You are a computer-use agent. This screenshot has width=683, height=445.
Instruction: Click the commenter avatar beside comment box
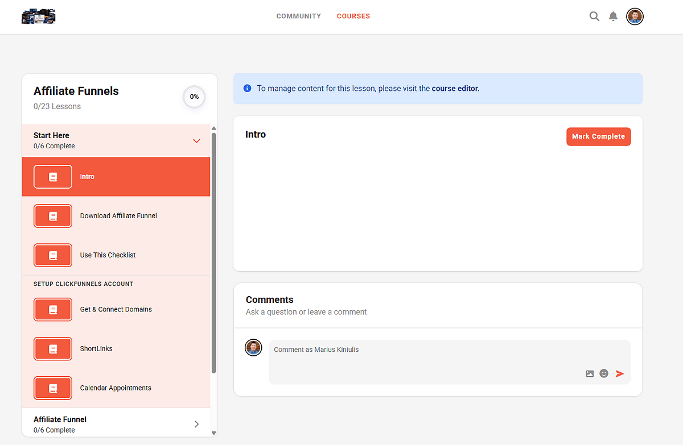point(253,348)
